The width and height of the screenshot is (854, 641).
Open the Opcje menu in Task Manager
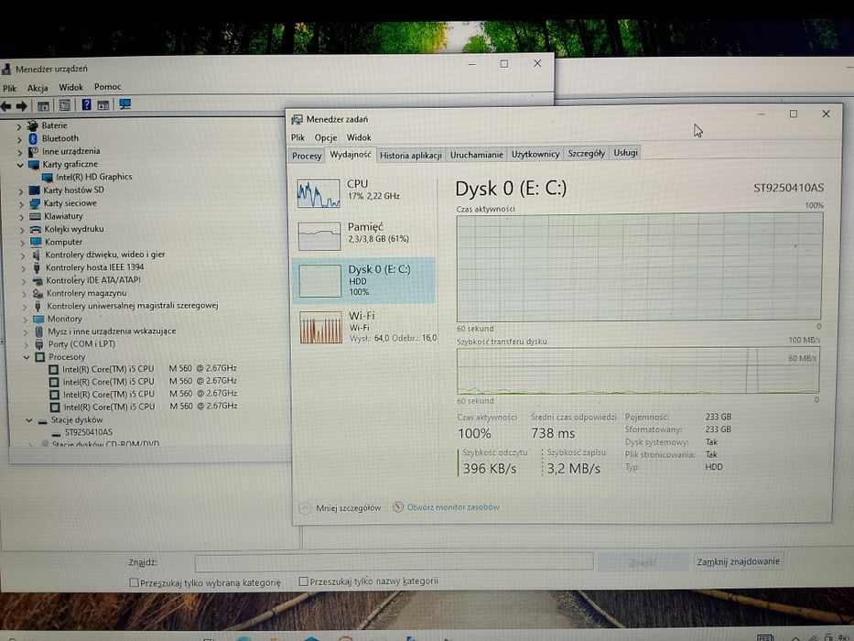pos(326,137)
